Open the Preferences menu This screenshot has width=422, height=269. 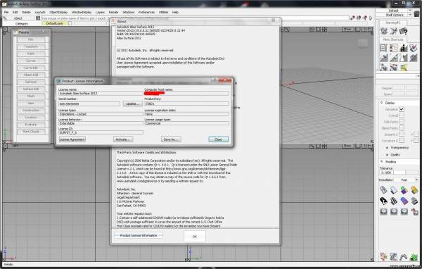[x=146, y=12]
